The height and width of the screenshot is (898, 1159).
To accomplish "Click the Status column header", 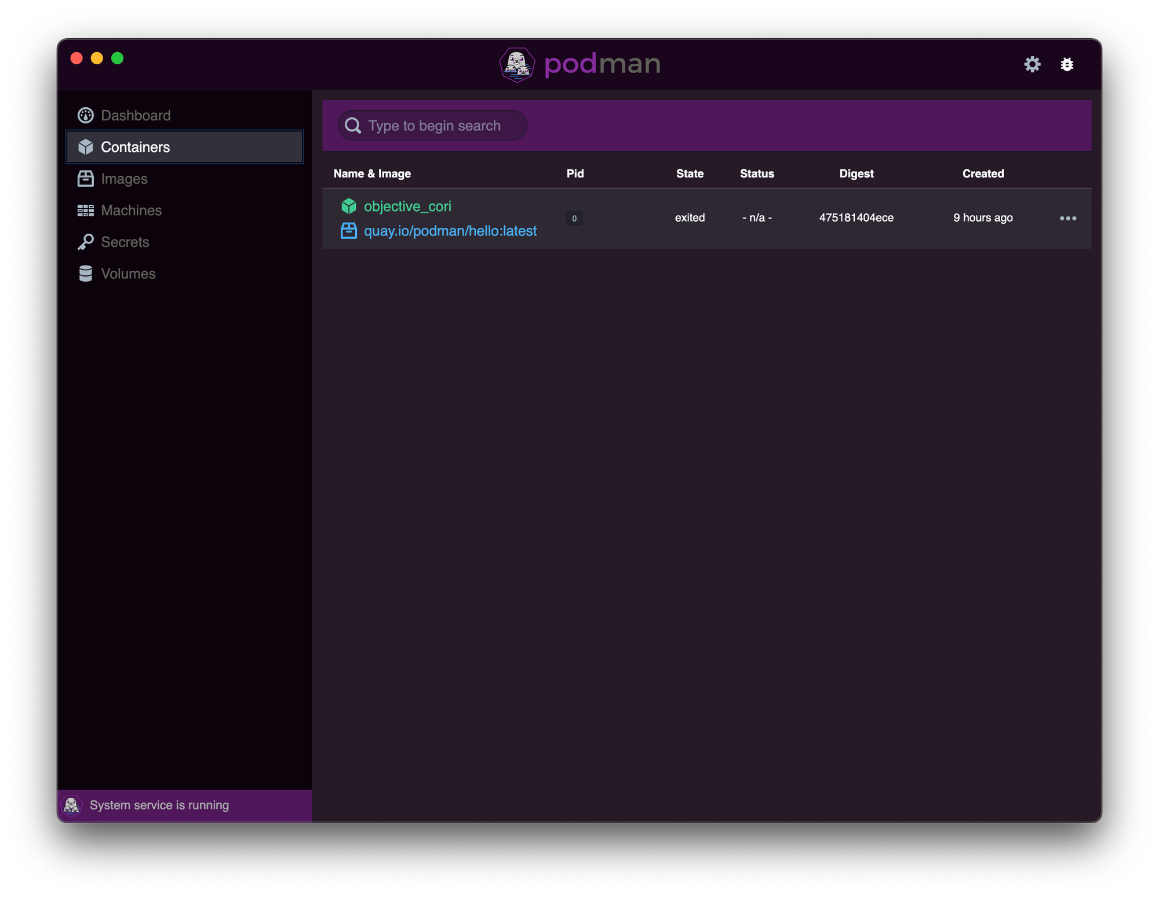I will point(757,174).
